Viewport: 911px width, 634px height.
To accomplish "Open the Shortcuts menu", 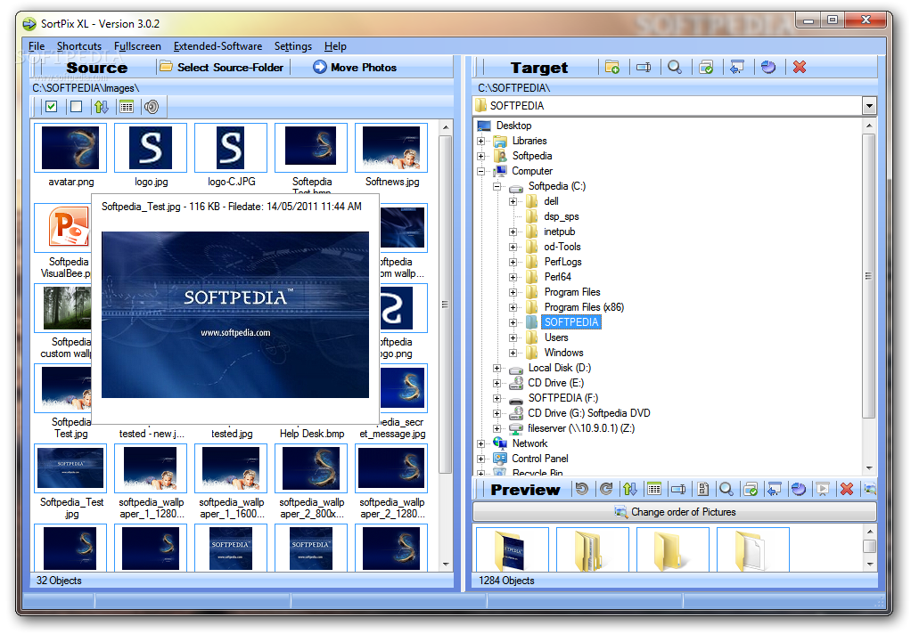I will click(x=79, y=46).
